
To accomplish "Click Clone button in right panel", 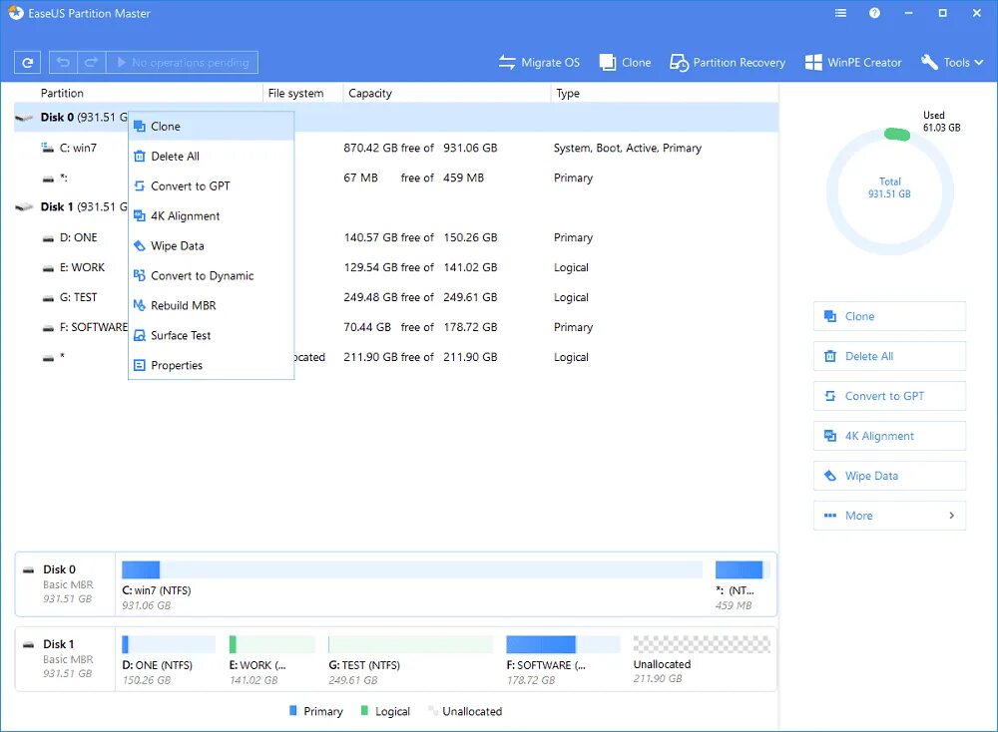I will point(889,316).
